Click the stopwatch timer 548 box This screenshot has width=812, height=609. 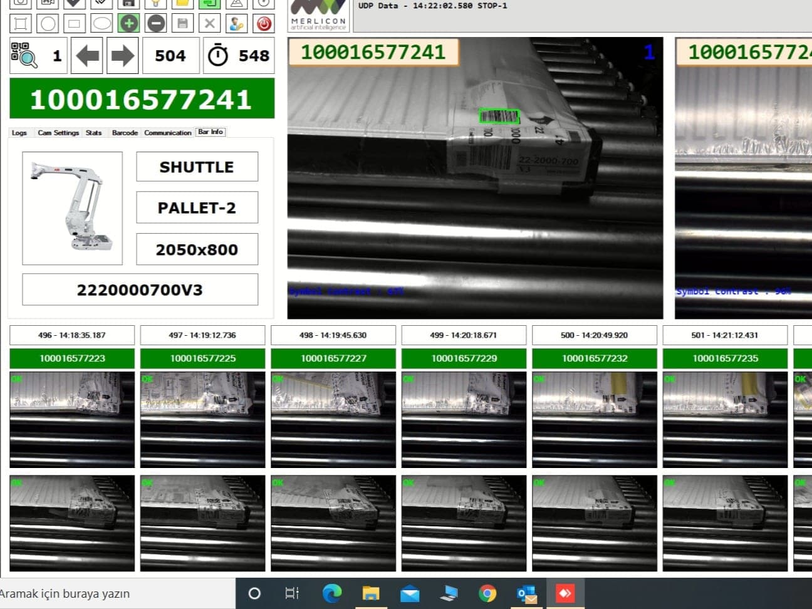pyautogui.click(x=239, y=56)
